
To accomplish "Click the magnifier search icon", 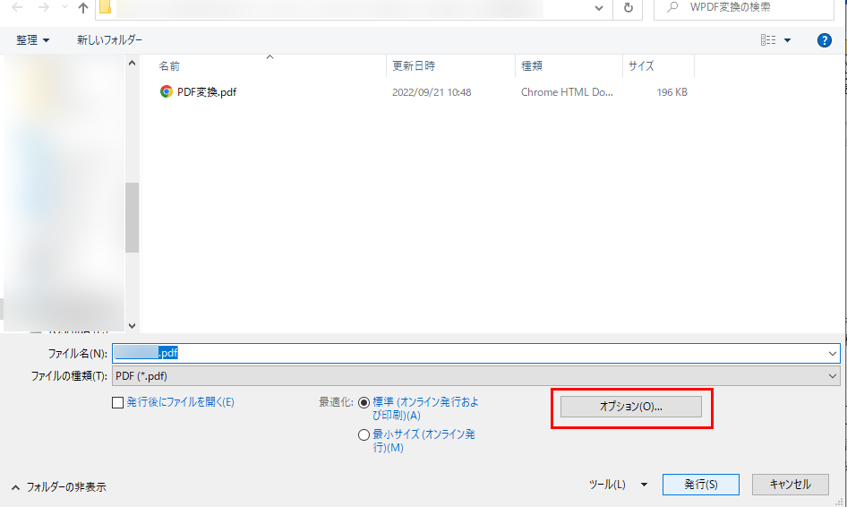I will [672, 7].
